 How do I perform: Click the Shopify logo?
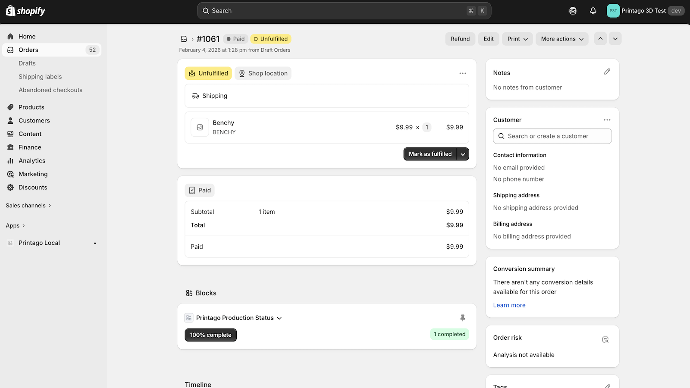tap(25, 10)
